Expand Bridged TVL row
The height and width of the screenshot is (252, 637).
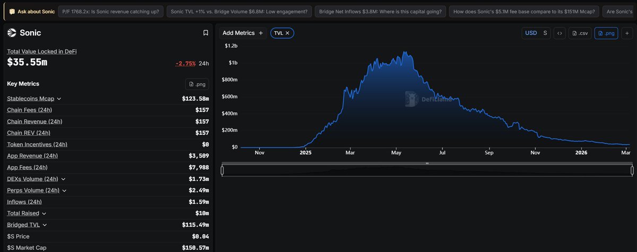coord(45,225)
